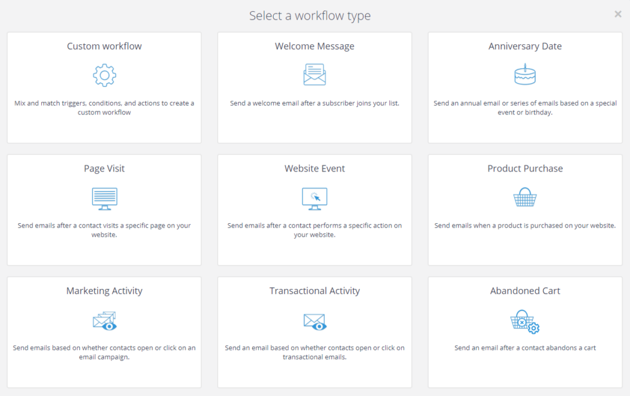
Task: Select the "Transactional Activity" title
Action: pos(314,291)
